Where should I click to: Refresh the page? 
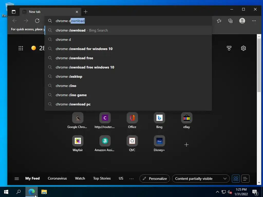coord(37,21)
